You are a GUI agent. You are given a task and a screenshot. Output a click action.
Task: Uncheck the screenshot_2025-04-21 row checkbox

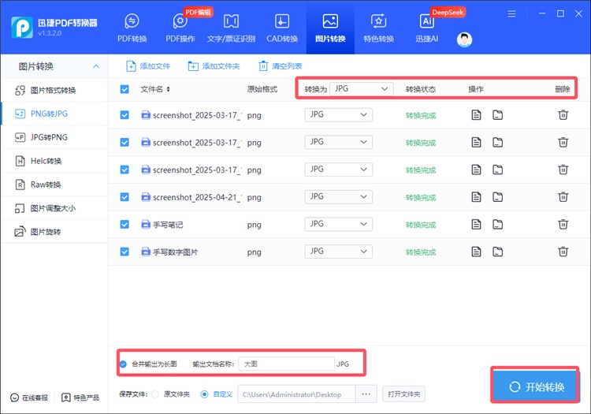pyautogui.click(x=125, y=197)
